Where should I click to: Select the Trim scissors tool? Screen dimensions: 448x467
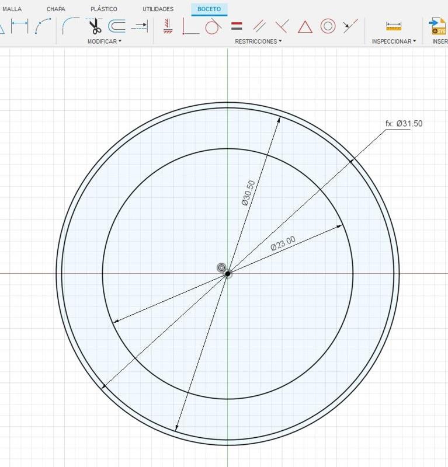[95, 26]
